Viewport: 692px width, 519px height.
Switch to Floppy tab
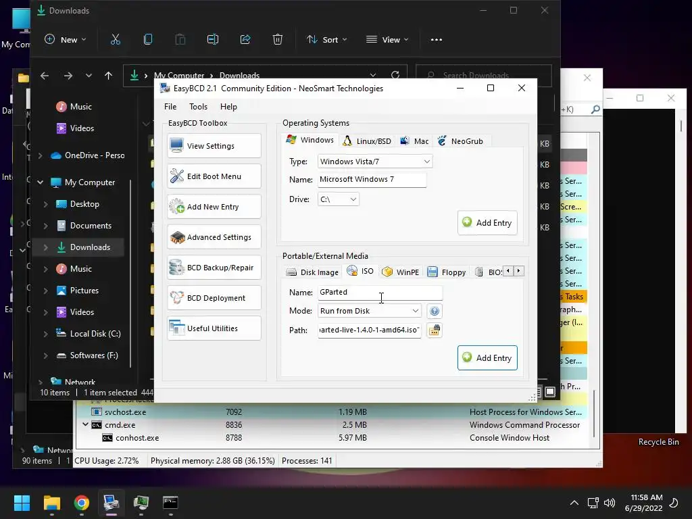[x=447, y=272]
